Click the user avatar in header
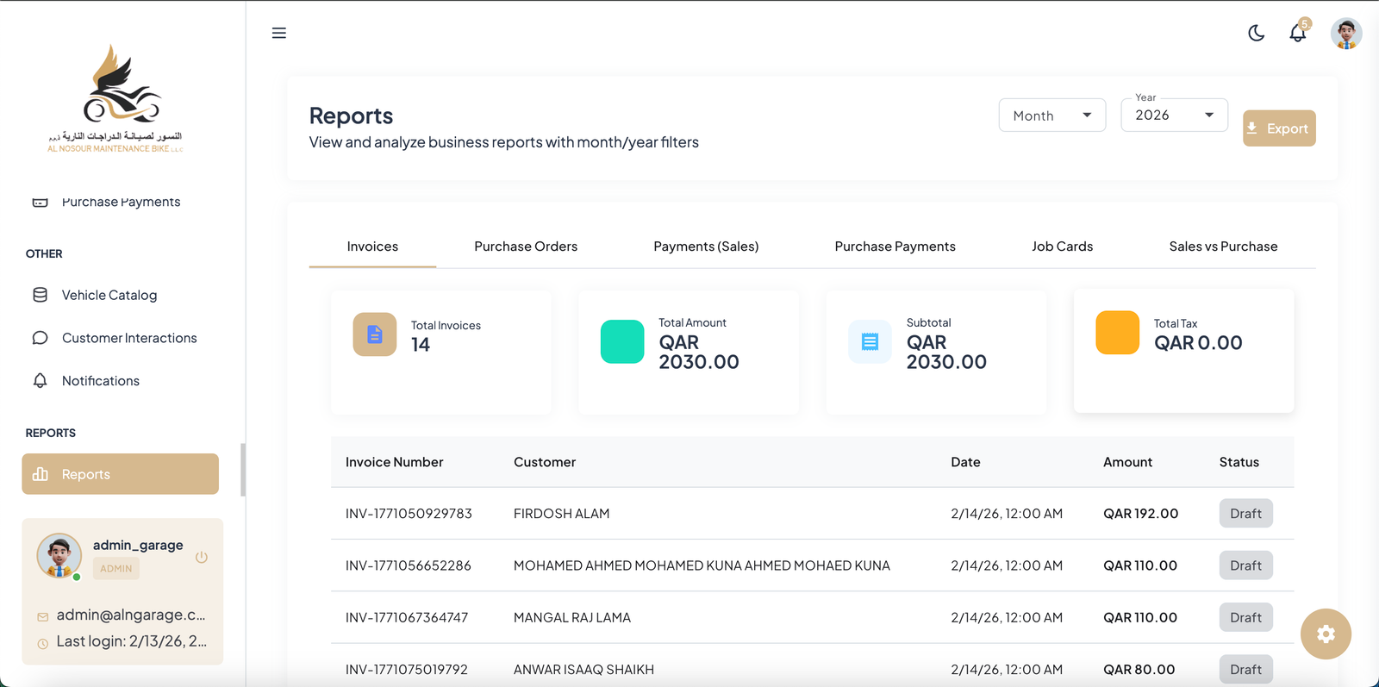Image resolution: width=1379 pixels, height=687 pixels. point(1345,34)
